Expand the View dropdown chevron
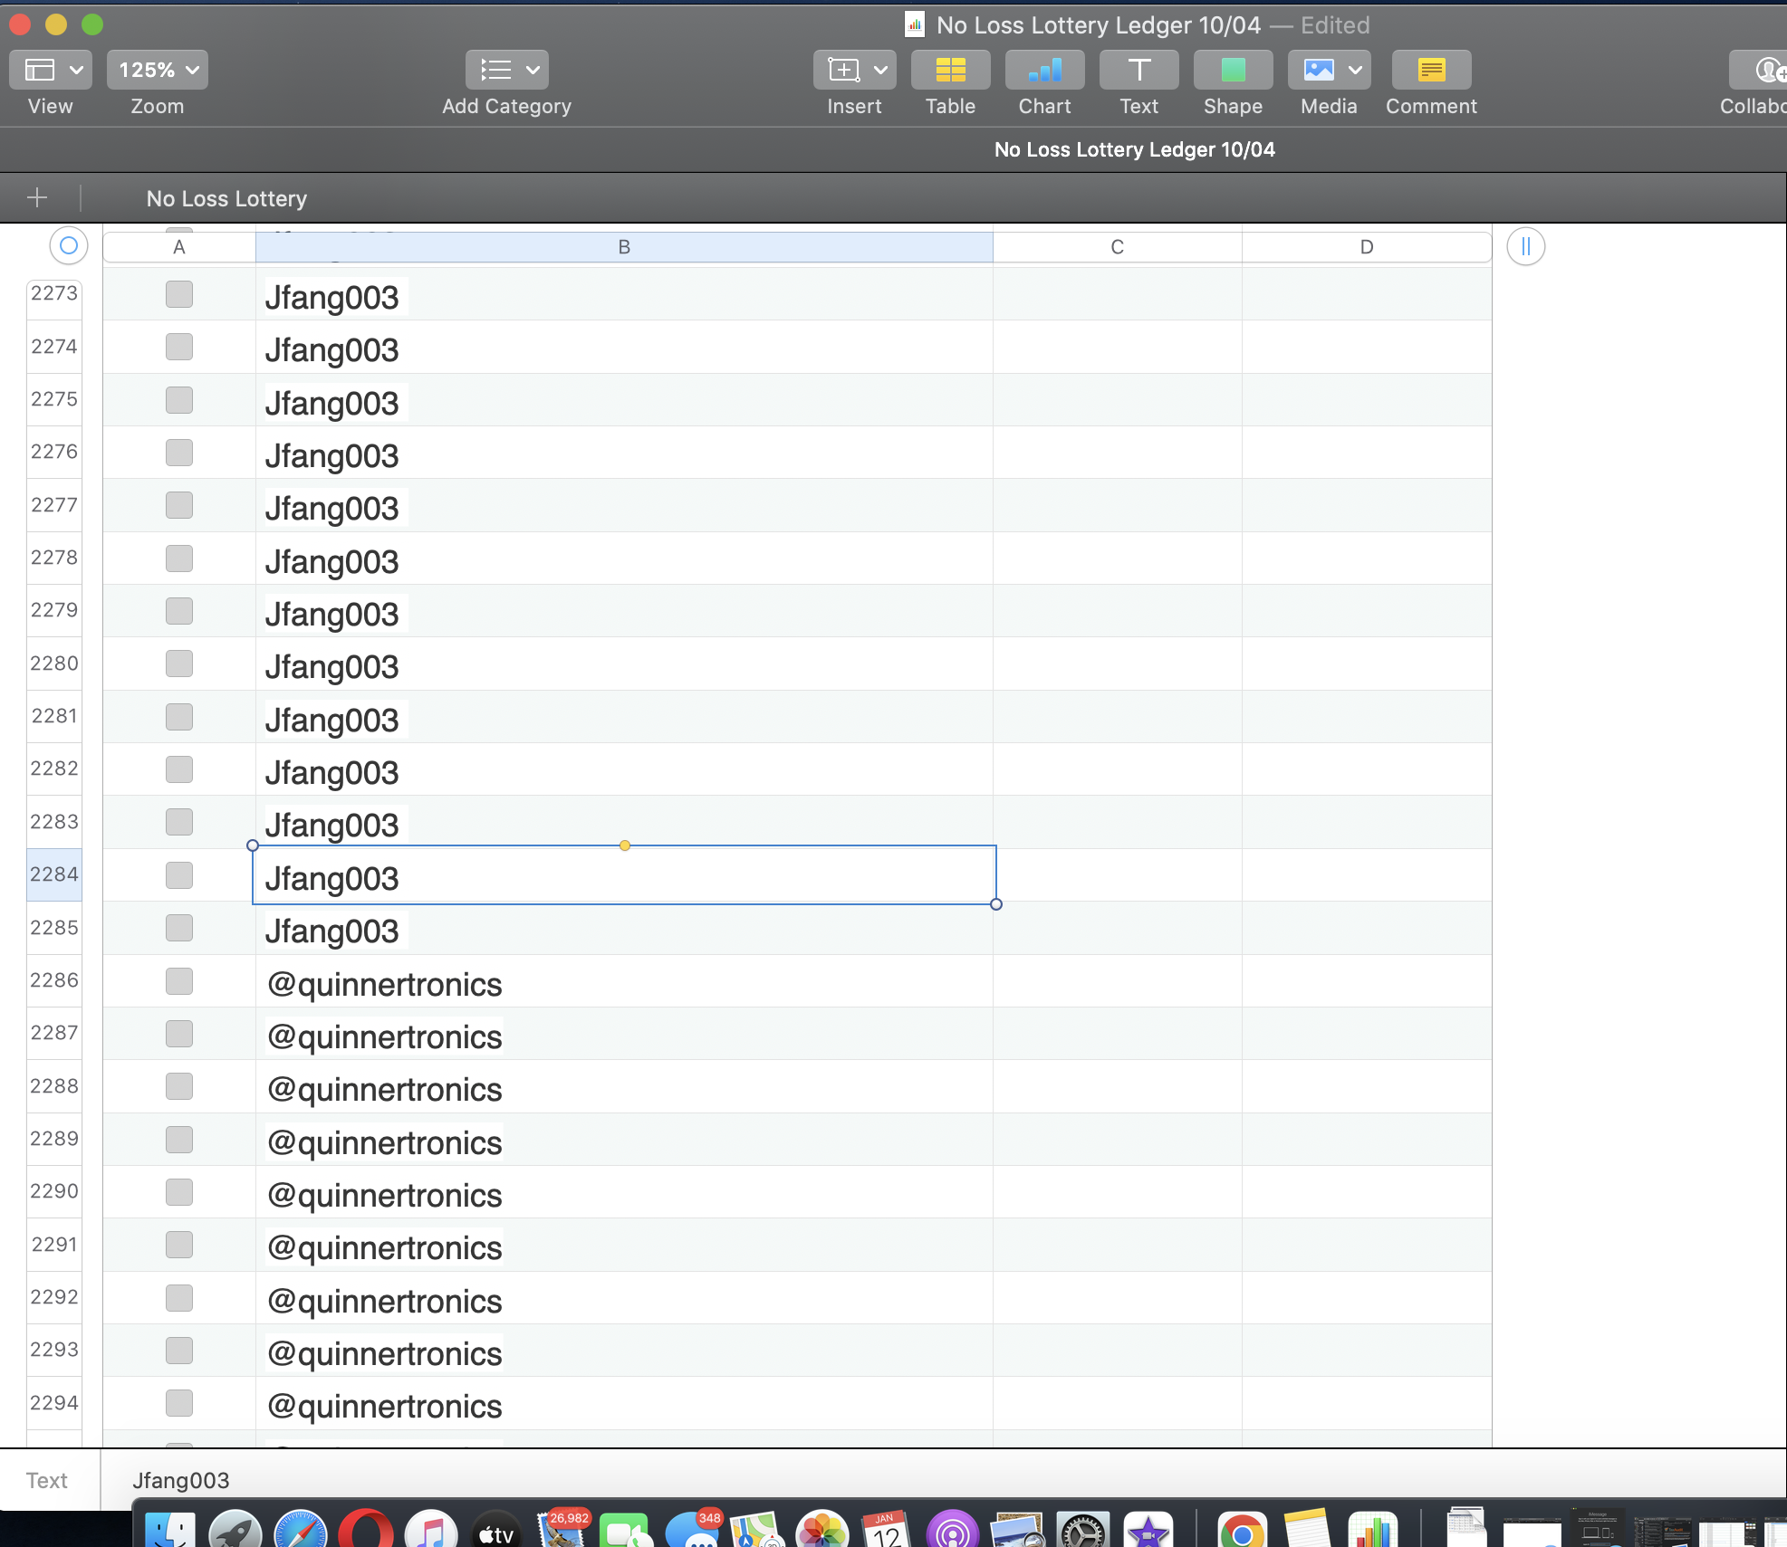The image size is (1787, 1547). tap(76, 70)
